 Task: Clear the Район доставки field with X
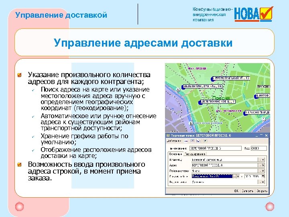263,171
